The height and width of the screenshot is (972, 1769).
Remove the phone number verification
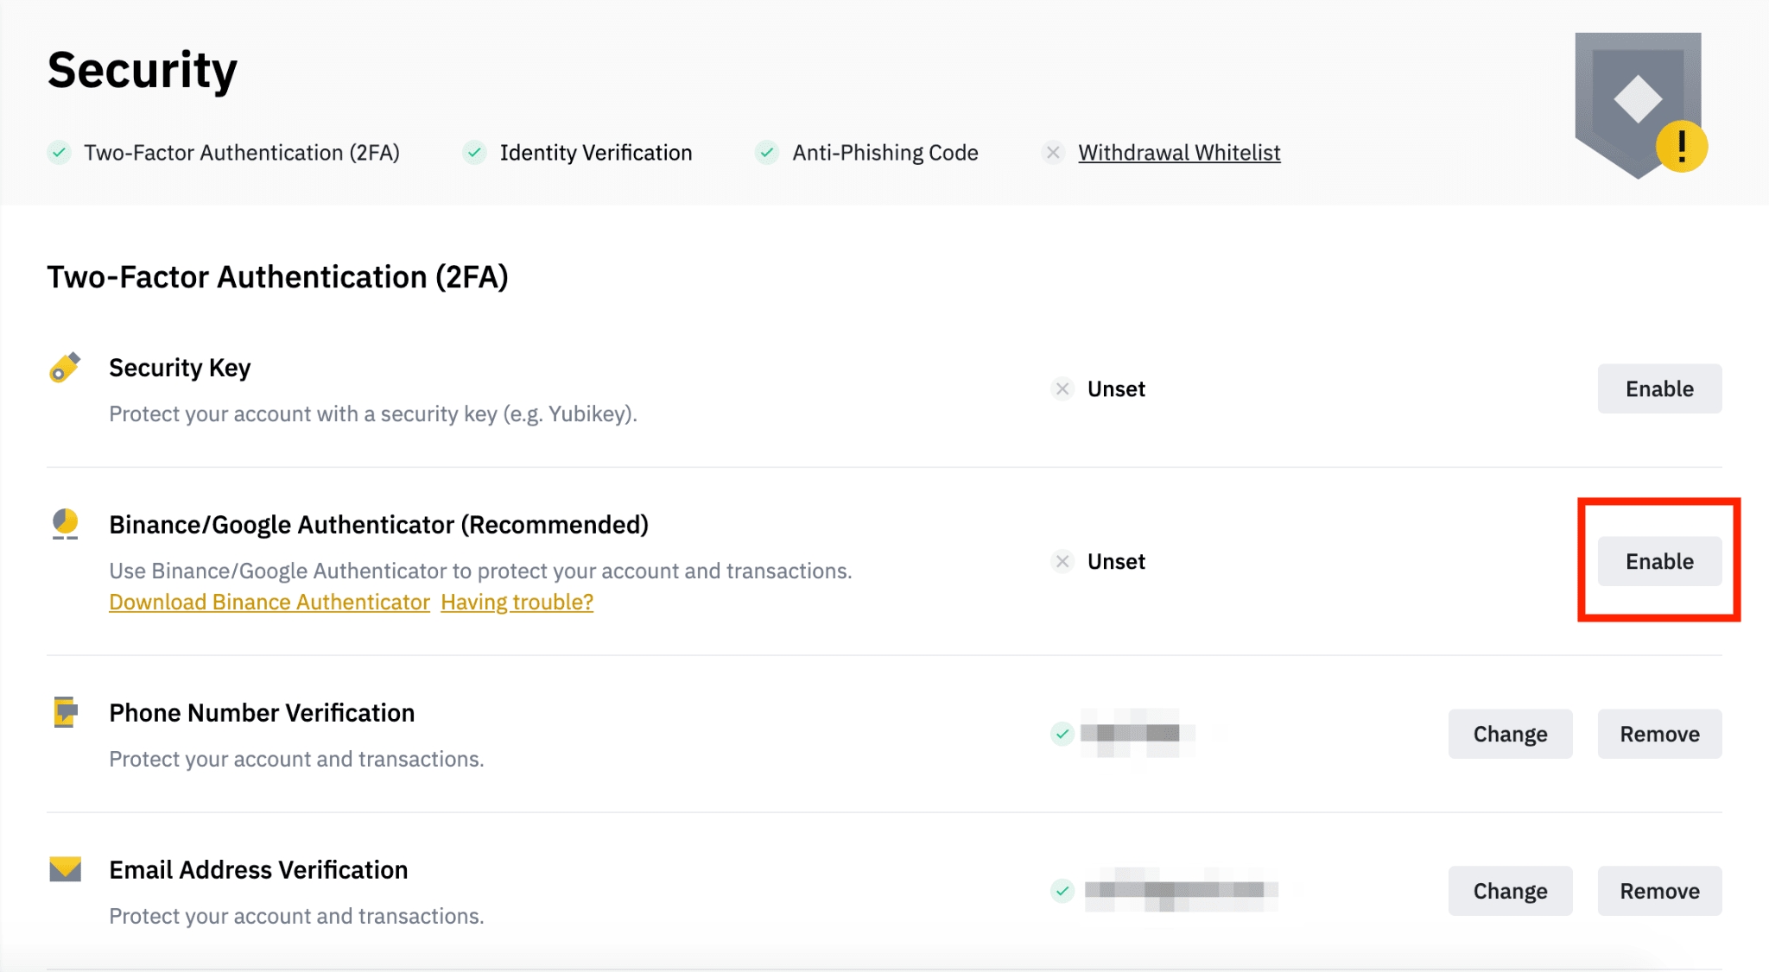tap(1658, 734)
